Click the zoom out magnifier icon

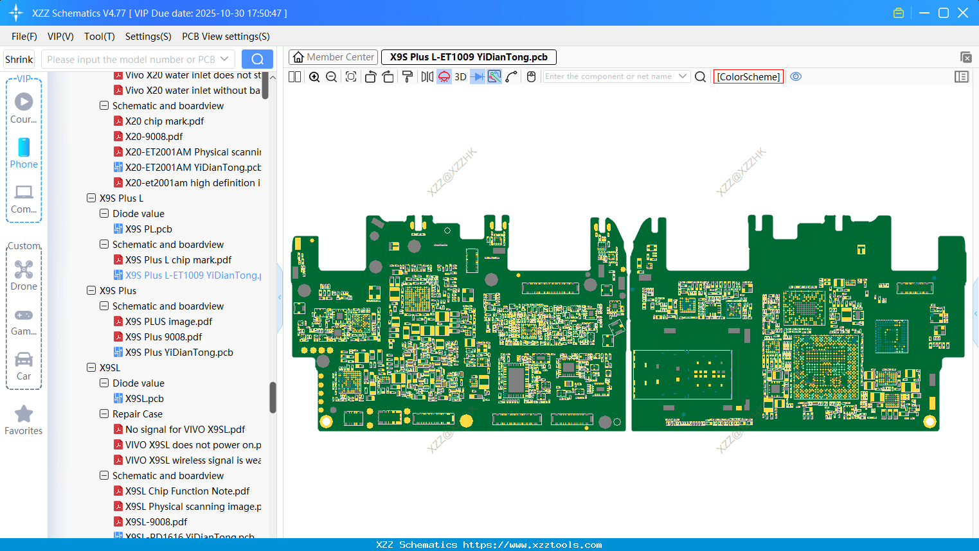point(332,77)
